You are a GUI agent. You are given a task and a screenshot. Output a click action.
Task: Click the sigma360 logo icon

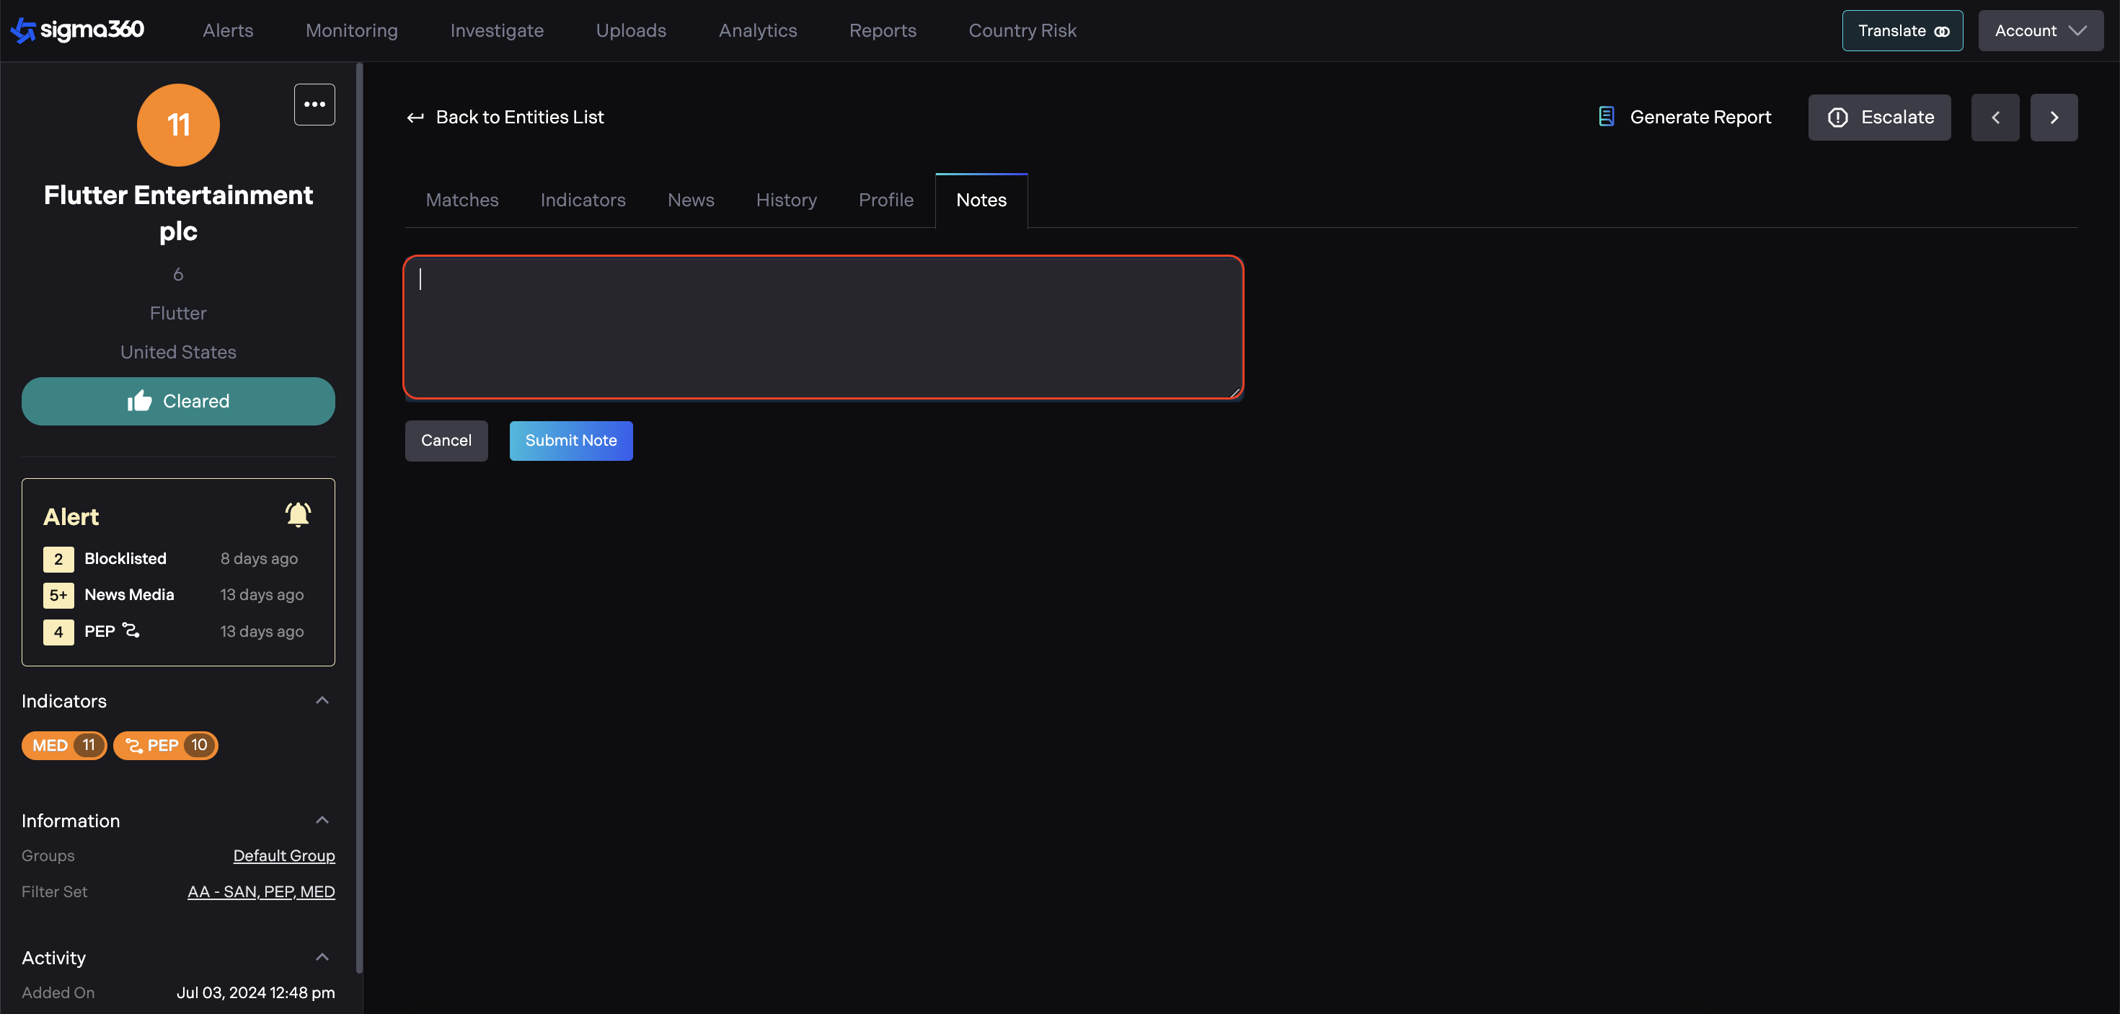tap(23, 30)
